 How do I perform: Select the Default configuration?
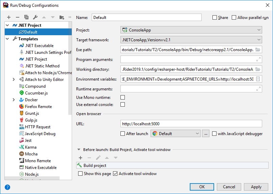pos(38,32)
